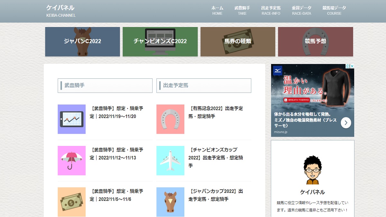This screenshot has height=217, width=386.
Task: Click the ad info icon
Action: pos(348,66)
